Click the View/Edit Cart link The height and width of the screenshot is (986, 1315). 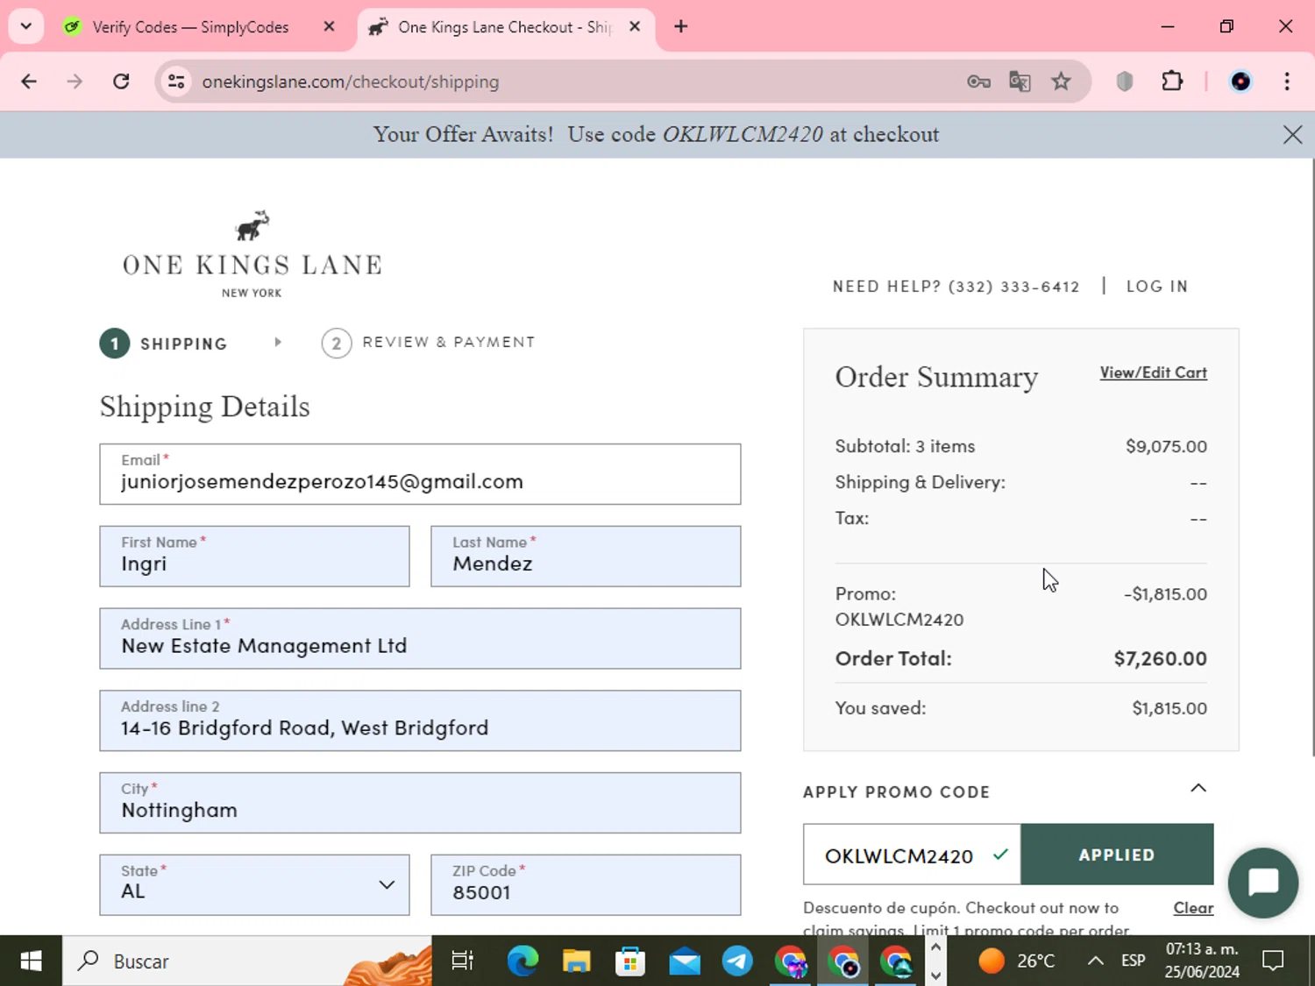[1154, 372]
